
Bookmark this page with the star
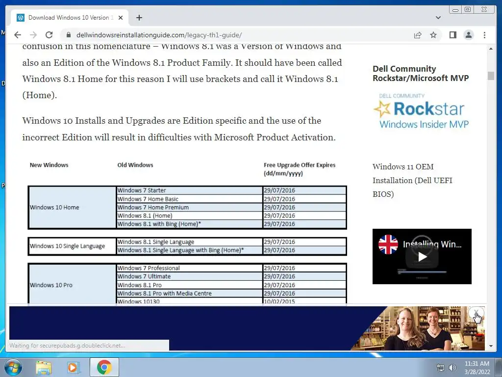(x=433, y=35)
